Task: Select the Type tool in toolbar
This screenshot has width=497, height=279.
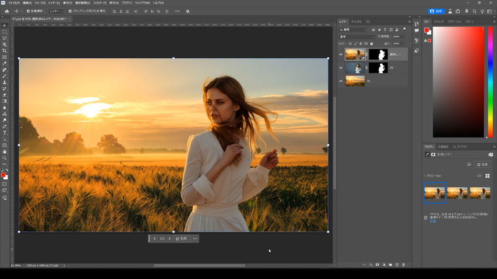Action: (x=4, y=133)
